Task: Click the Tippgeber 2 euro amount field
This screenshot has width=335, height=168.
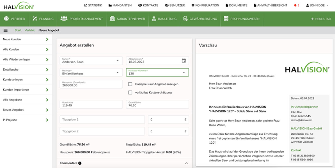Action: (169, 131)
